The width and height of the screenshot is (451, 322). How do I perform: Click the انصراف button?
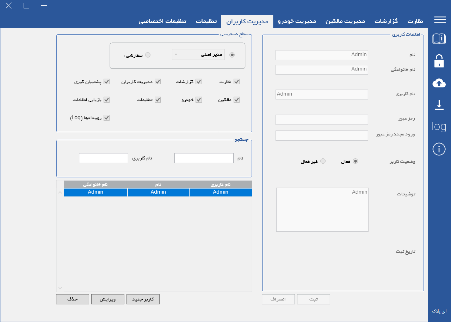tap(278, 299)
